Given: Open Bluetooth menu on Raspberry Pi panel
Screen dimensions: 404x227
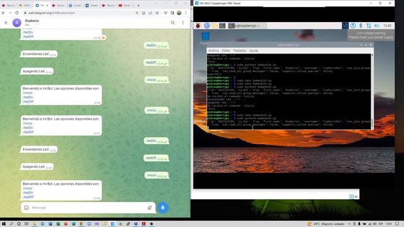Looking at the screenshot, I should 360,25.
